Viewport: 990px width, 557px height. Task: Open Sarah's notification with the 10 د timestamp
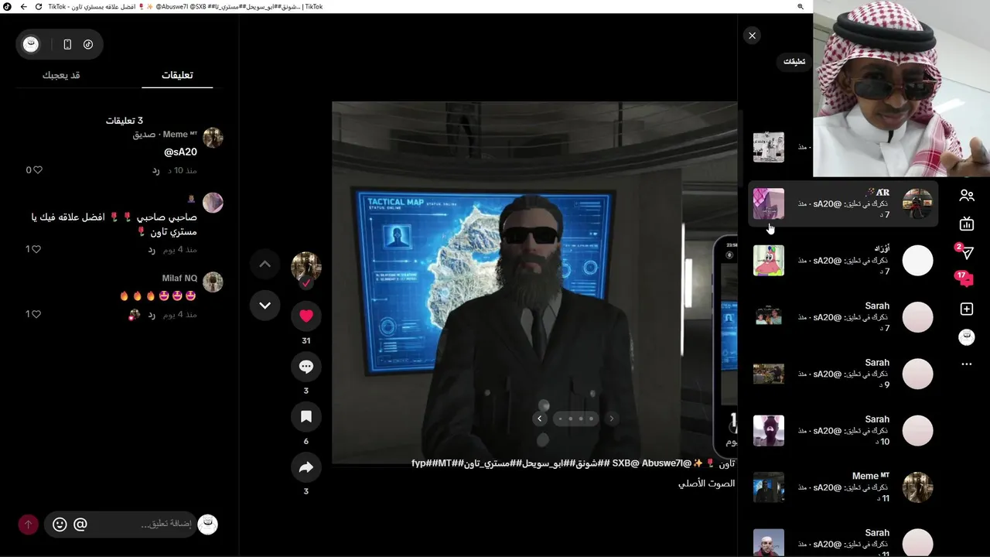click(x=843, y=431)
